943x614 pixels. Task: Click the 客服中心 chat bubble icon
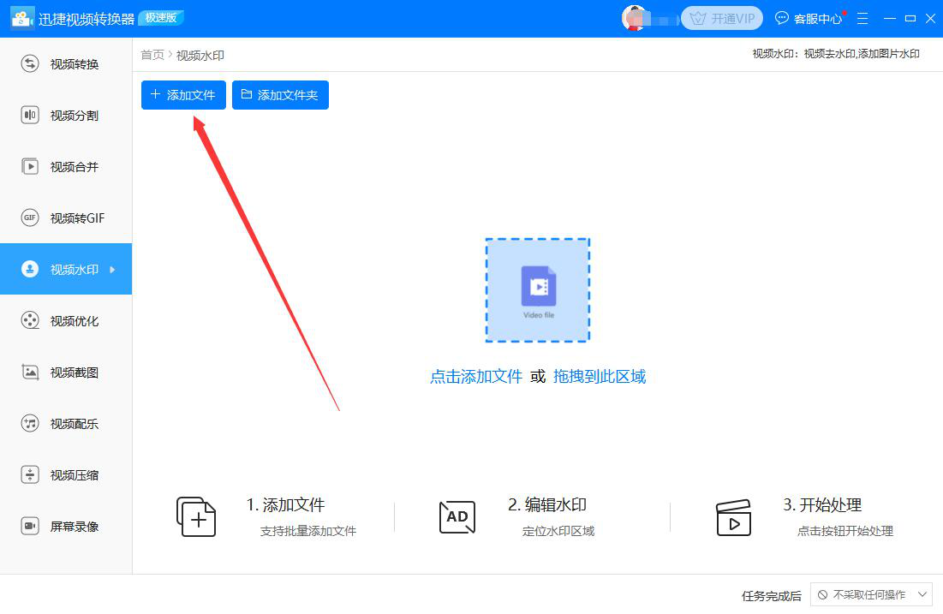[x=781, y=18]
